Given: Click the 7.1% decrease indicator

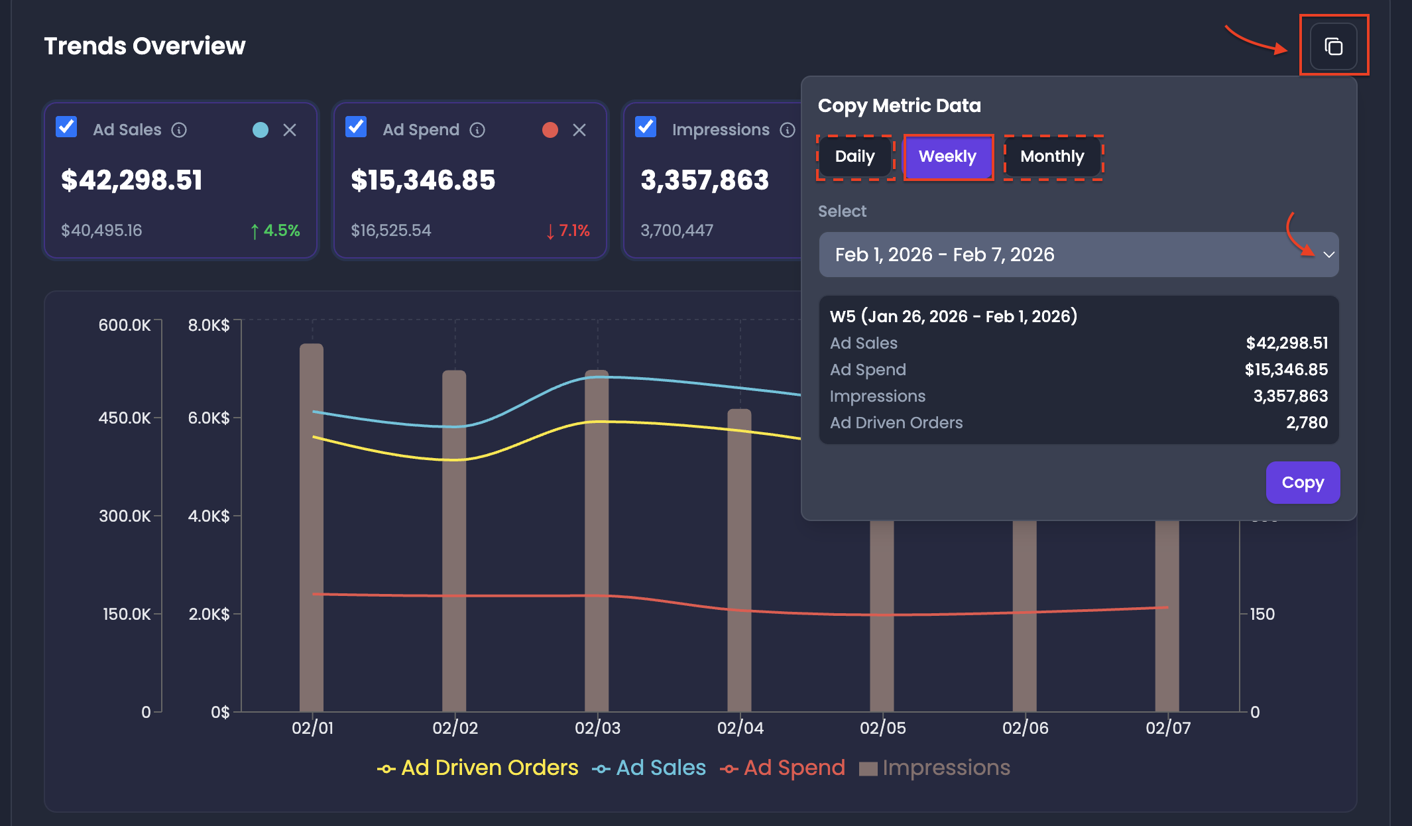Looking at the screenshot, I should pos(567,231).
